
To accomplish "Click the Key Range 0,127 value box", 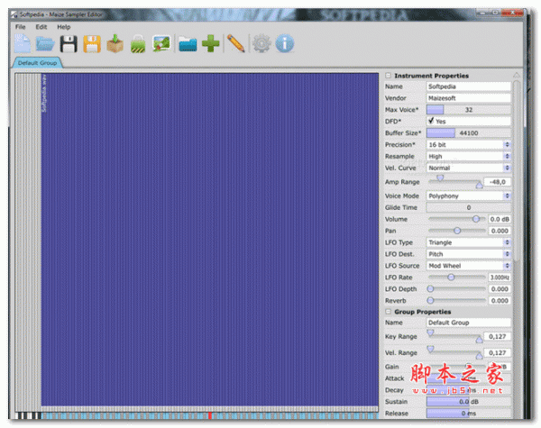I will [497, 336].
